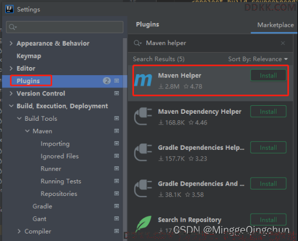
Task: Install the Maven Dependency Helper plugin
Action: (x=268, y=112)
